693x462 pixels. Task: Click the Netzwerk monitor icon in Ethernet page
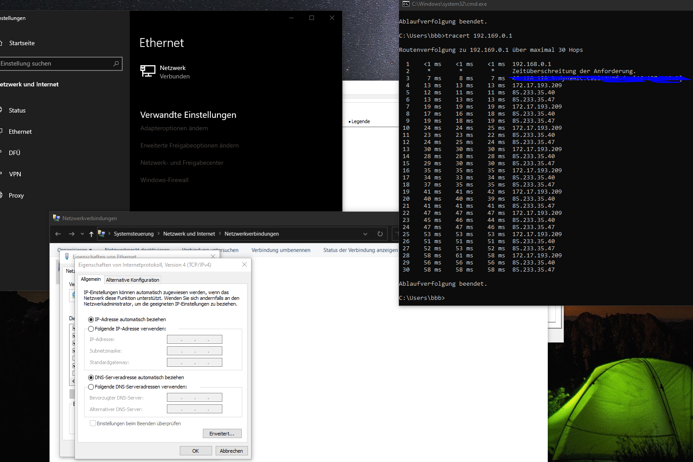click(147, 71)
